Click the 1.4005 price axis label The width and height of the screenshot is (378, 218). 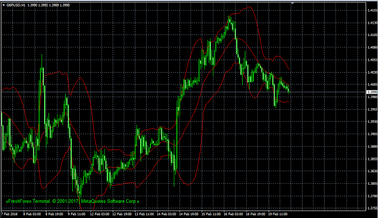372,85
